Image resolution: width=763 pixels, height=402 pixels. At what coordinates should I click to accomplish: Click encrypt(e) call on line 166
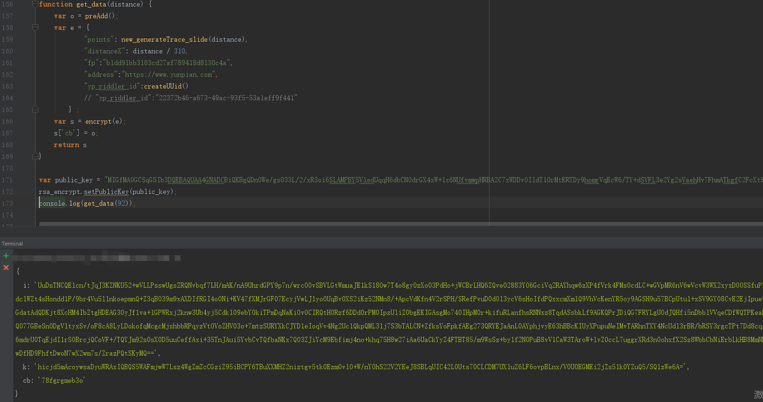point(104,121)
